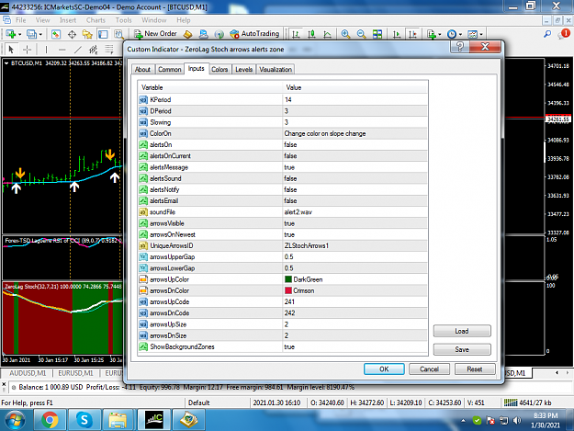Image resolution: width=574 pixels, height=431 pixels.
Task: Click the Load button
Action: pos(462,331)
